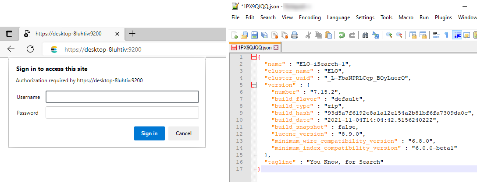Viewport: 477px width, 182px height.
Task: Click the Close file toolbar icon
Action: [x=275, y=35]
